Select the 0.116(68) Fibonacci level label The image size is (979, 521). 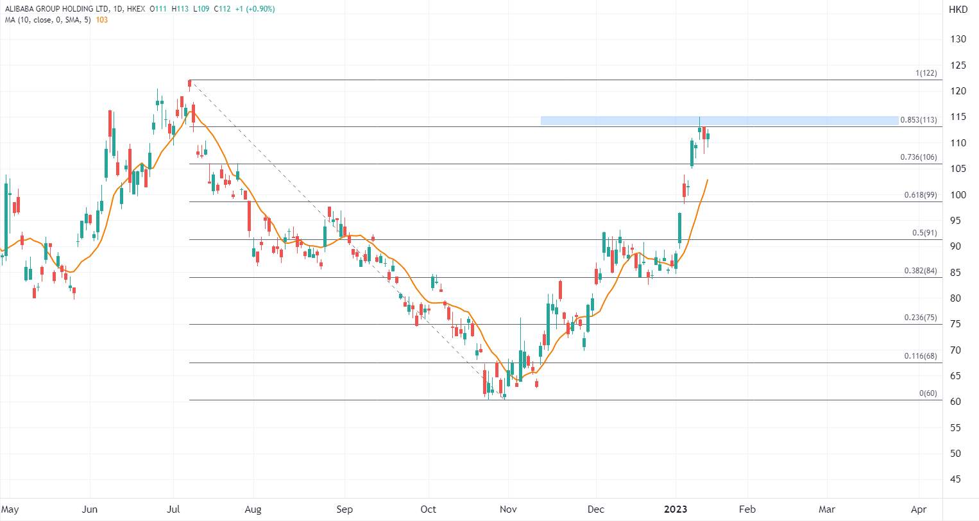(921, 356)
